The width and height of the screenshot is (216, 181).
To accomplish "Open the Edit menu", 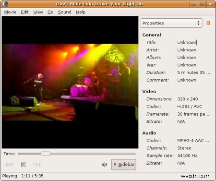I will (x=24, y=12).
